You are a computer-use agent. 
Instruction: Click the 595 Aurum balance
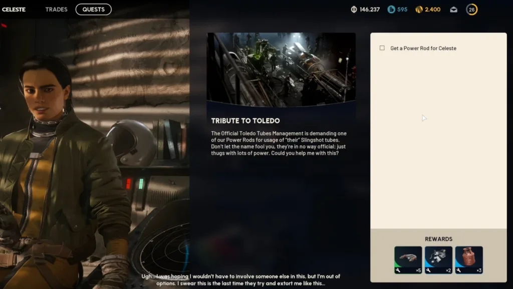402,10
